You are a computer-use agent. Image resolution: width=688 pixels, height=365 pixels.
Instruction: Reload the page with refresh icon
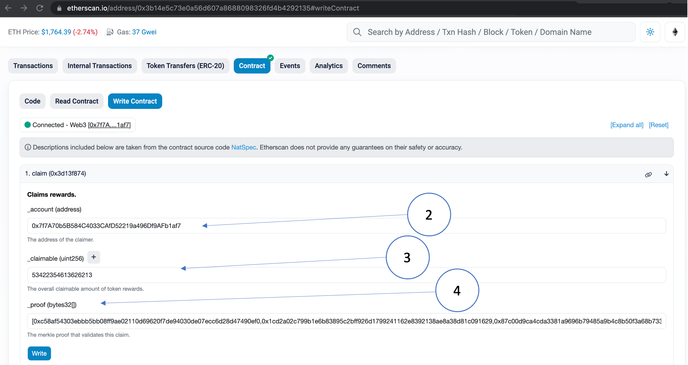[x=40, y=8]
